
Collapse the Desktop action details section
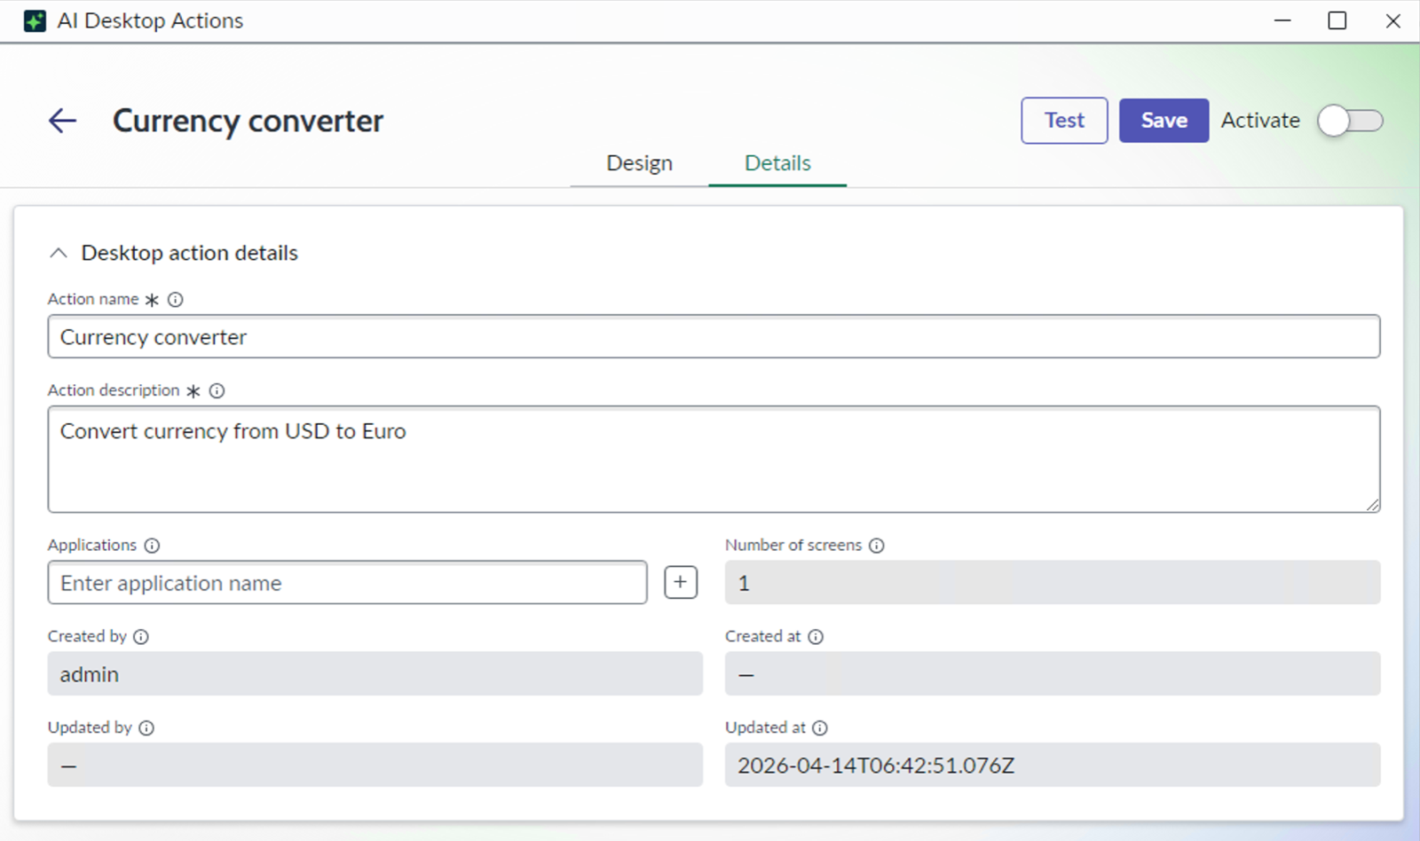(59, 254)
